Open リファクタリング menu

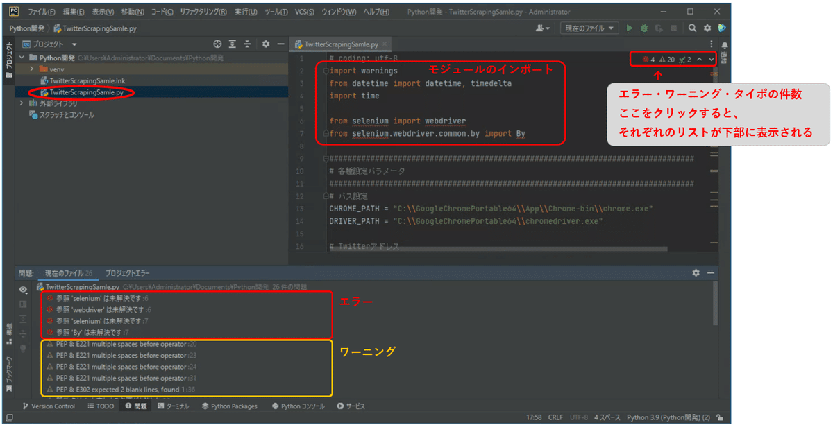pos(203,12)
